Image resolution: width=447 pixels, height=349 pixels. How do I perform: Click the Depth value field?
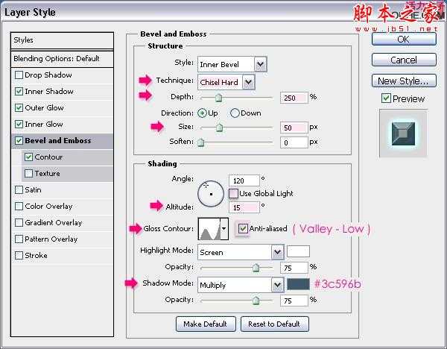294,98
